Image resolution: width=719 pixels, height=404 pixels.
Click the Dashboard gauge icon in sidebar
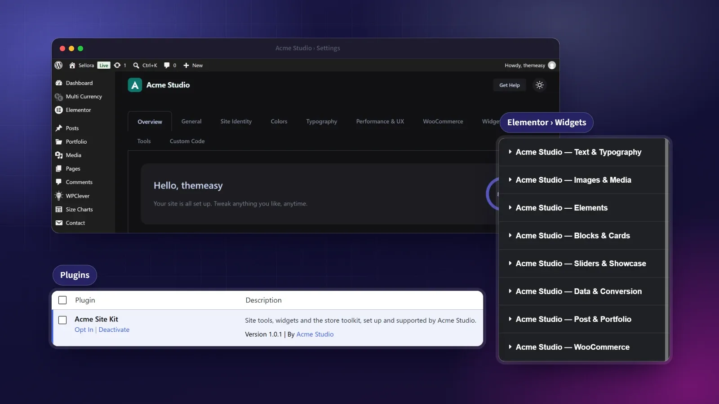(x=59, y=83)
